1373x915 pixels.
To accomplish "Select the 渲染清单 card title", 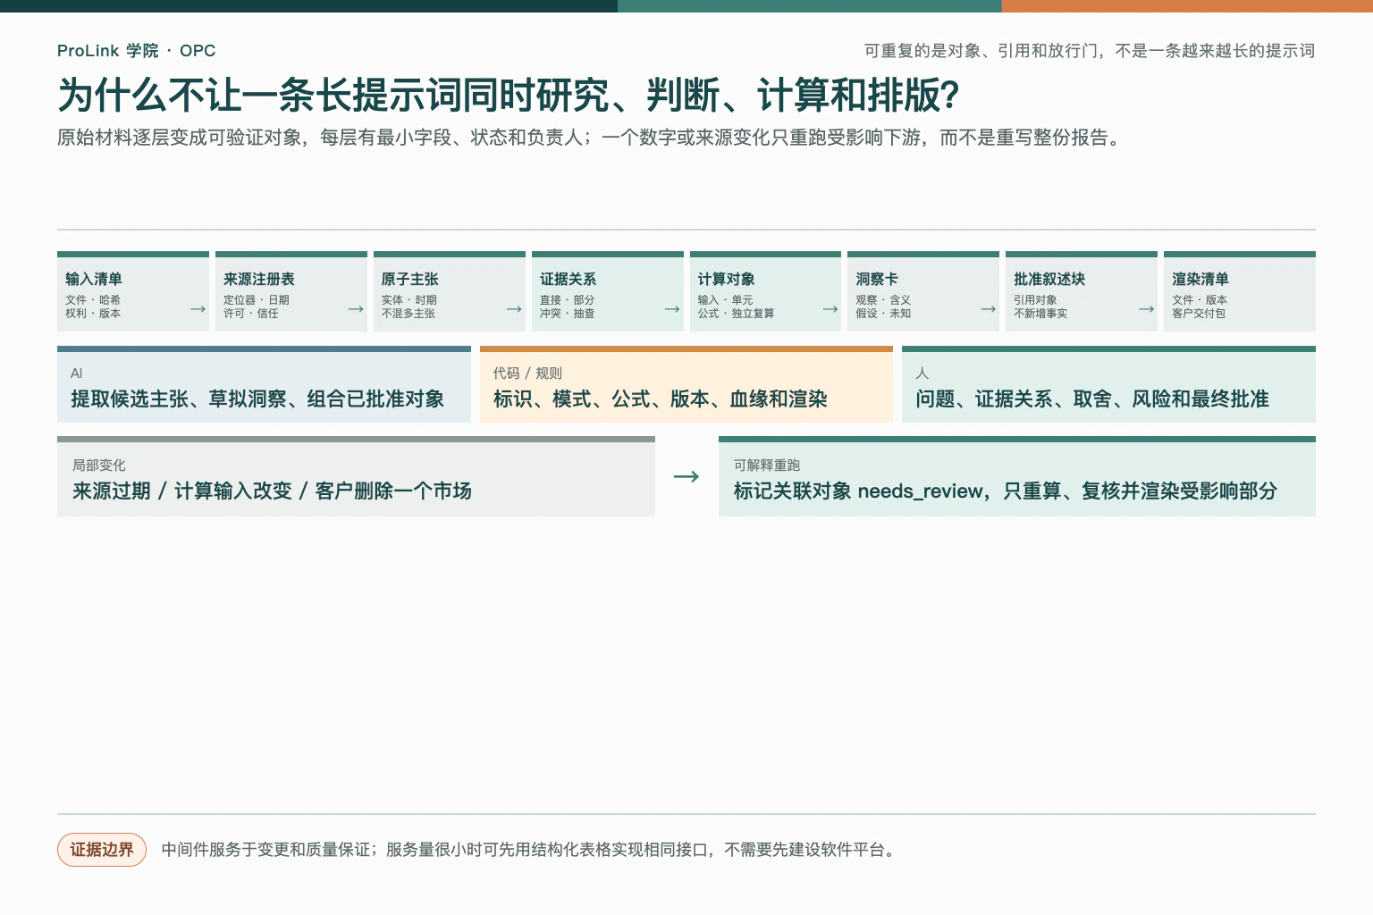I will [1201, 280].
